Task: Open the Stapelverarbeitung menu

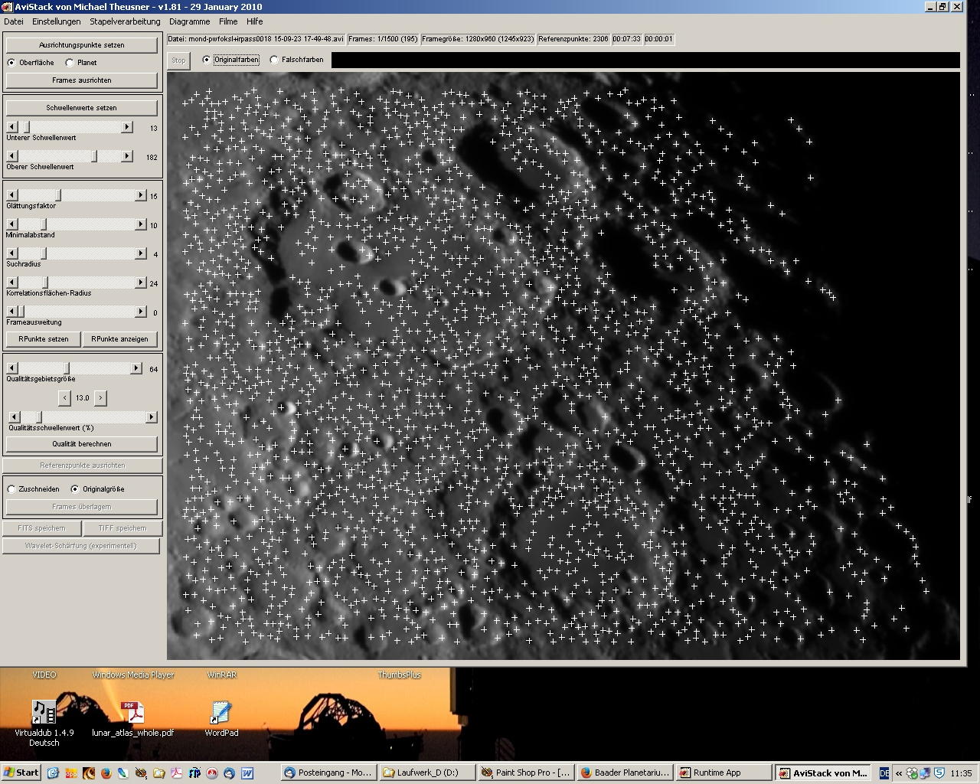Action: [125, 21]
